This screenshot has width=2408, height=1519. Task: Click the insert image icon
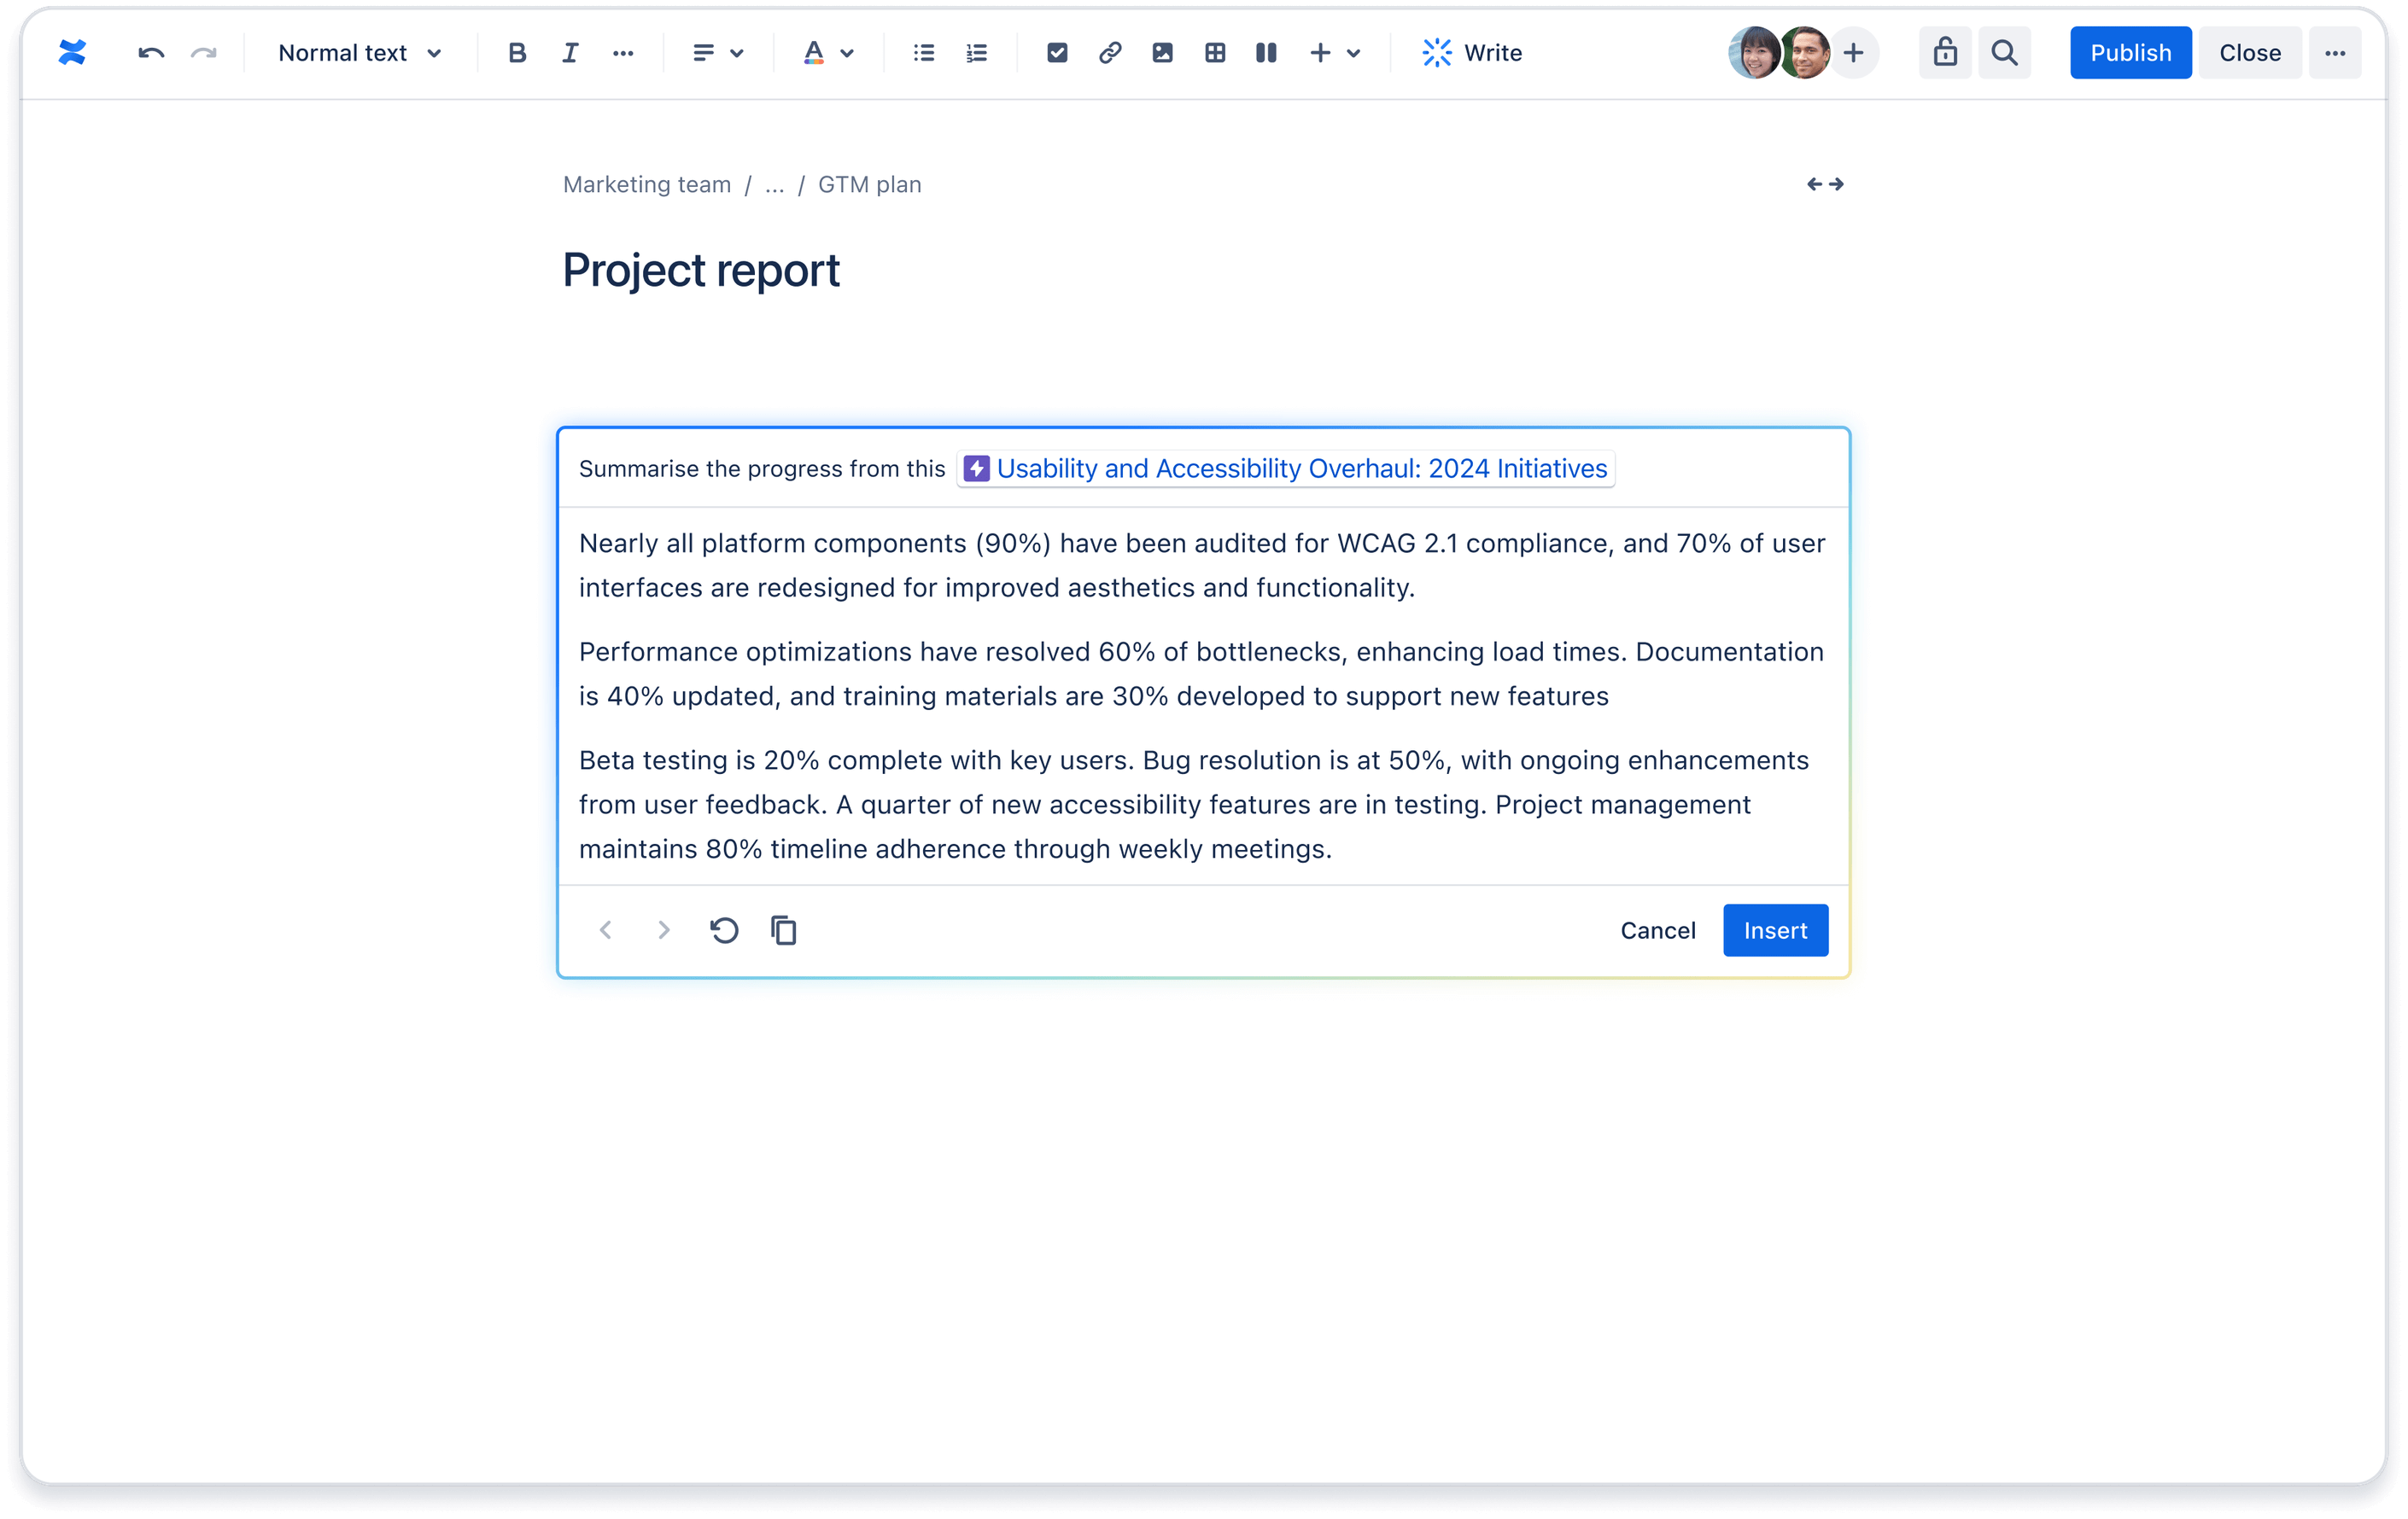[1161, 50]
